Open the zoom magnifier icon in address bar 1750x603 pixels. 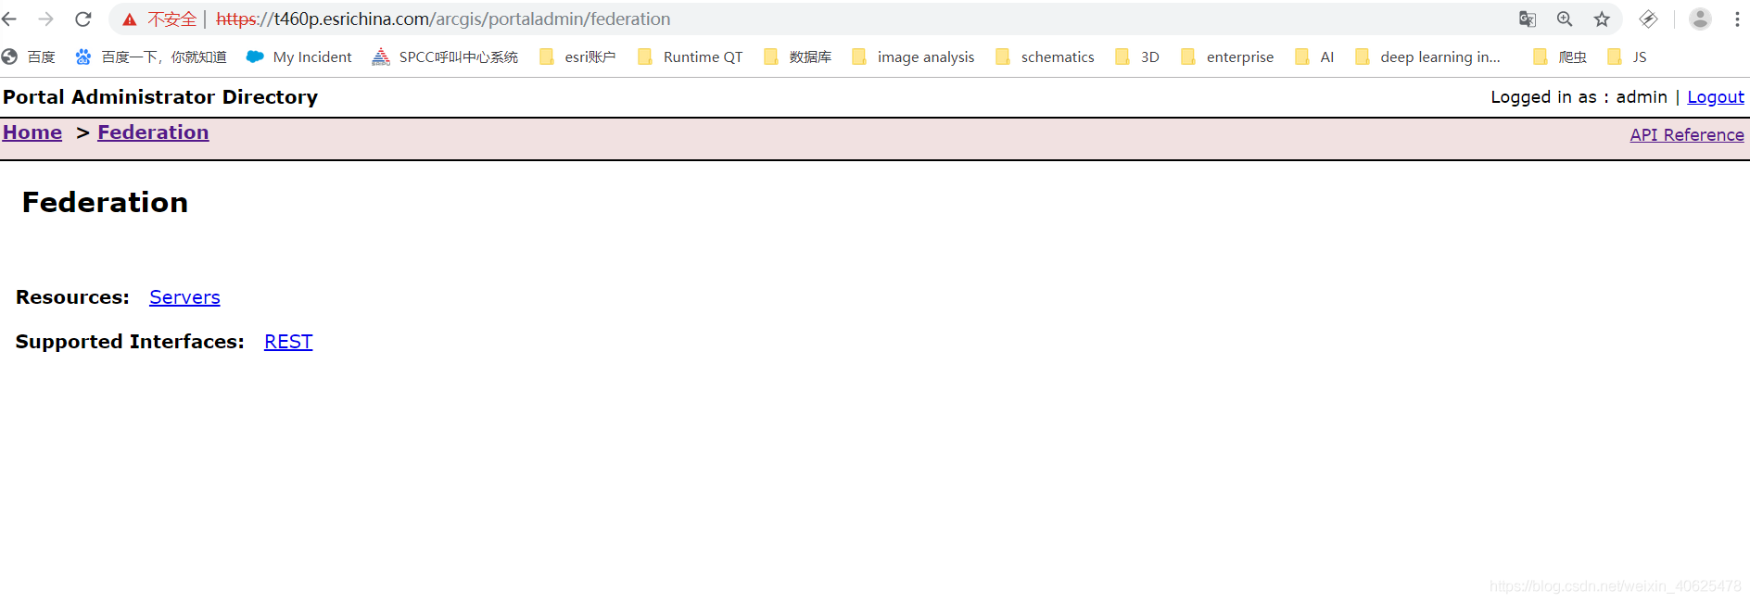[x=1565, y=19]
